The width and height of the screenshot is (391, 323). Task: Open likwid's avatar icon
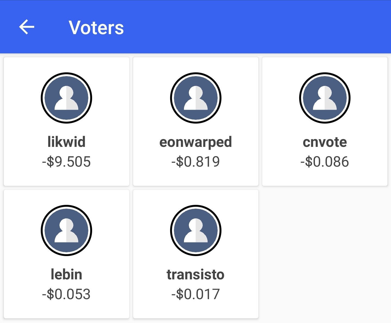[66, 98]
